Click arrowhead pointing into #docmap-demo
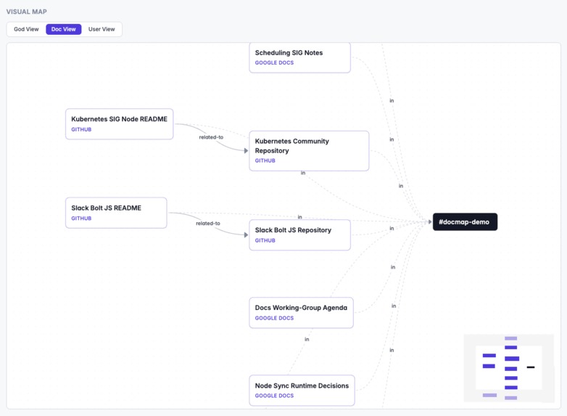 (430, 222)
